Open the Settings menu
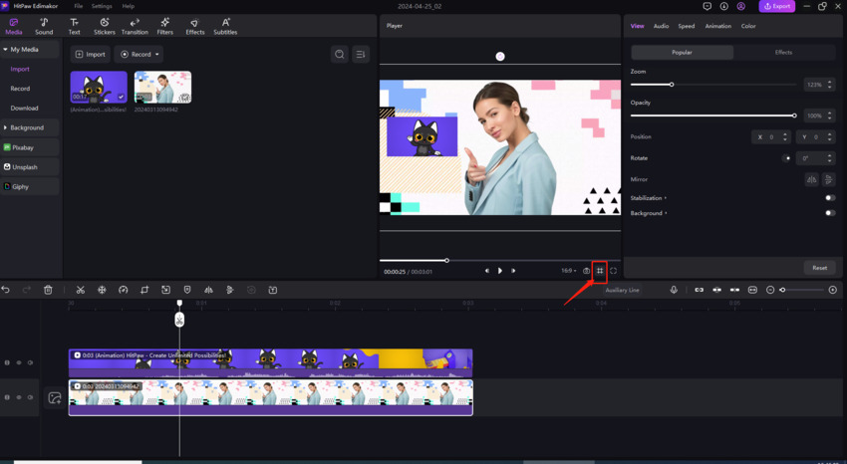 pos(102,6)
